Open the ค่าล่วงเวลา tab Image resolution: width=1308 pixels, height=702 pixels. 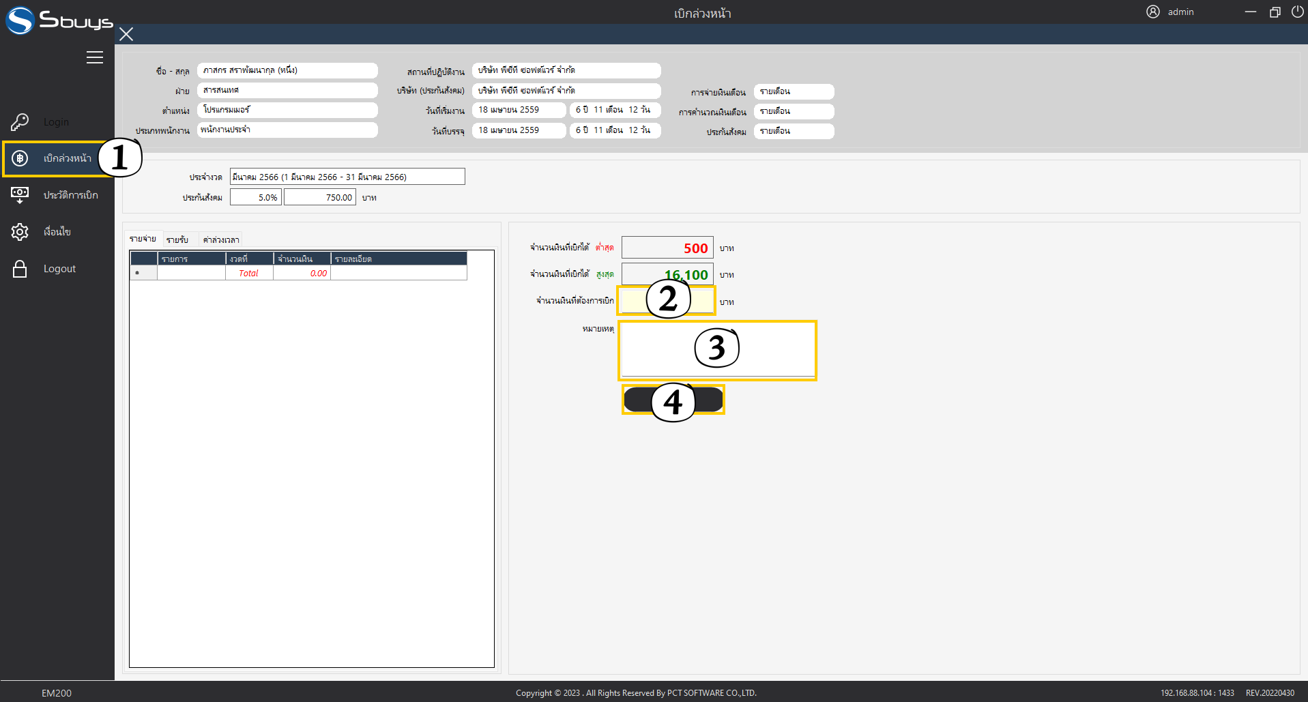tap(221, 239)
